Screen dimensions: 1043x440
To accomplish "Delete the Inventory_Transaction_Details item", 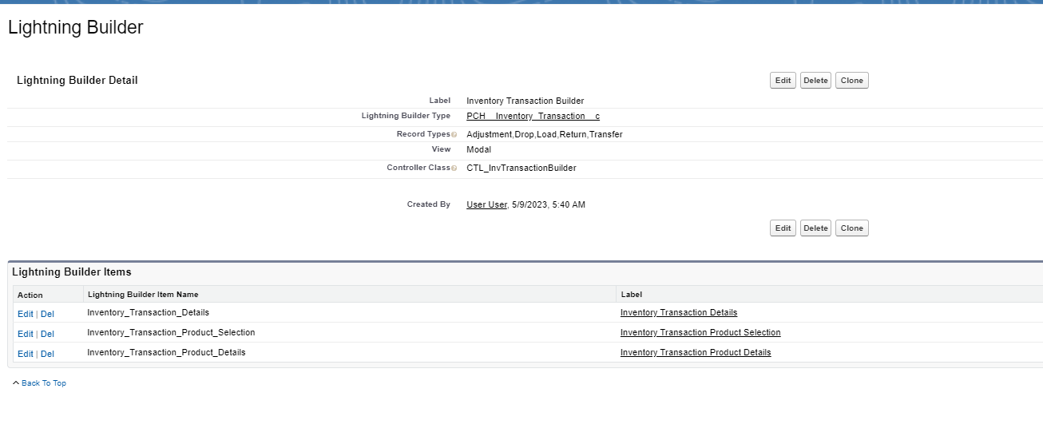I will click(47, 314).
